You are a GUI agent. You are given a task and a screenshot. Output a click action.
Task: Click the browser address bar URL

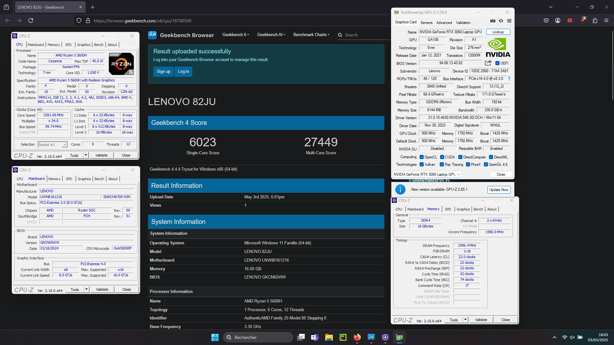[x=142, y=21]
